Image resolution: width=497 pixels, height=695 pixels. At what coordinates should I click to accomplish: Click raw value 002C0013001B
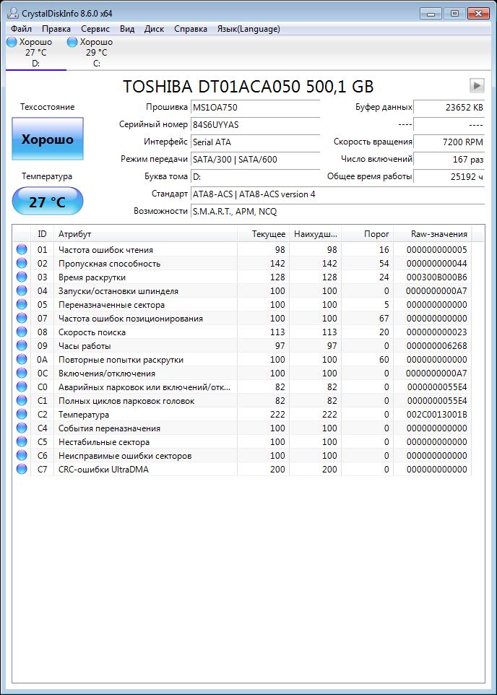(x=437, y=415)
